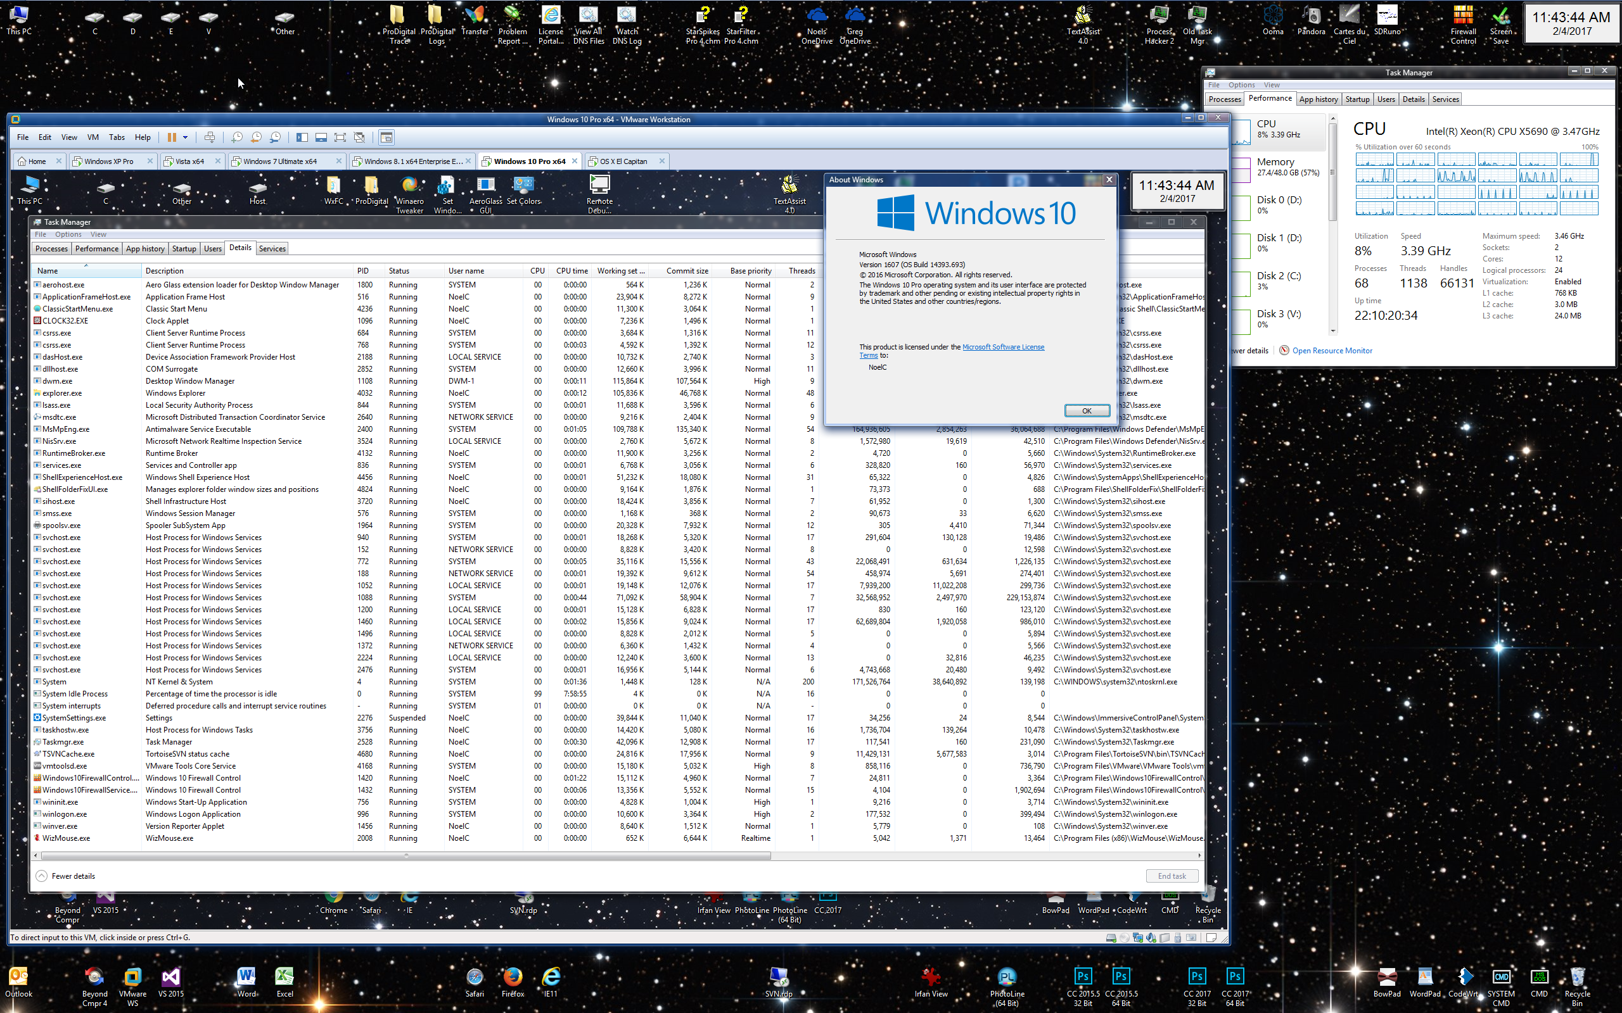Select the suspended SystemSettings.exe row
The image size is (1622, 1013).
616,718
